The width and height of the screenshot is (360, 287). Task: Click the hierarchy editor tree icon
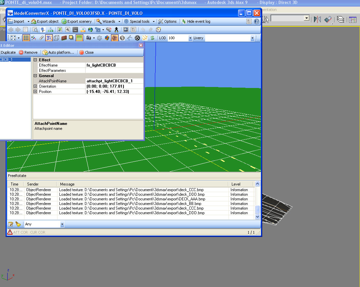point(50,30)
